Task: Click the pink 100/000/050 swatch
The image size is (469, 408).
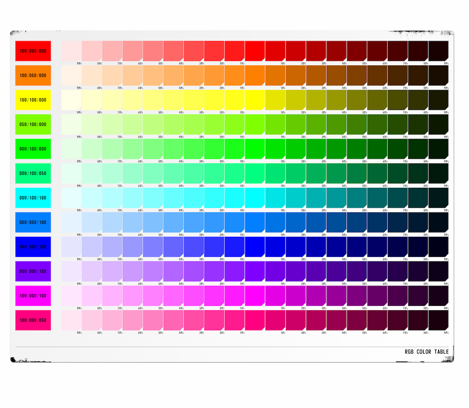Action: pyautogui.click(x=33, y=320)
